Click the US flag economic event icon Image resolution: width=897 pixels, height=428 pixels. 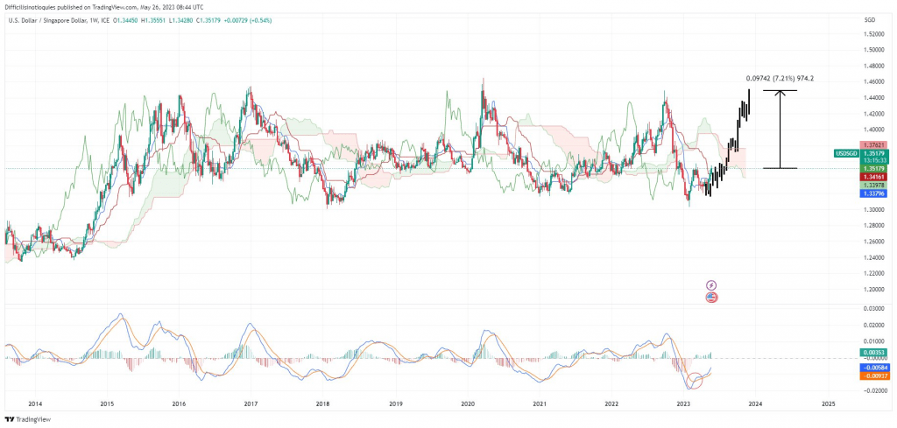click(x=711, y=298)
